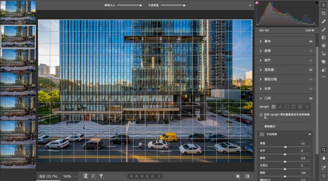This screenshot has height=181, width=328.
Task: Click Upright Auto 'A' button
Action: point(280,107)
